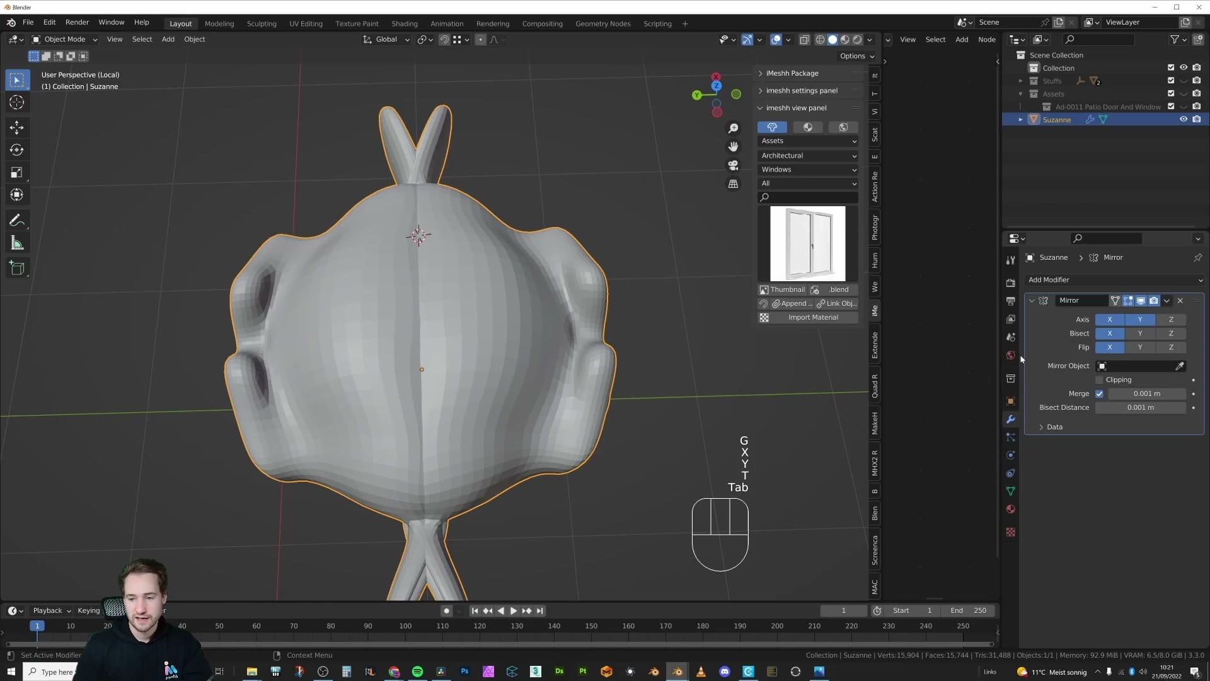Open the Architectural dropdown
The height and width of the screenshot is (681, 1210).
point(809,156)
